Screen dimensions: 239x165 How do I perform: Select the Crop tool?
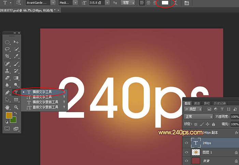click(7, 56)
